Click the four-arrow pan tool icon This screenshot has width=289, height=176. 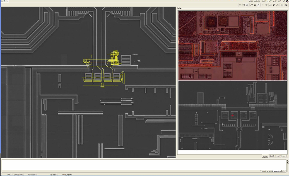tap(258, 5)
